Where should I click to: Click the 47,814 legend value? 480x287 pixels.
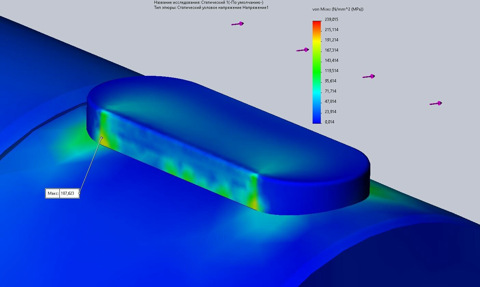(x=330, y=101)
